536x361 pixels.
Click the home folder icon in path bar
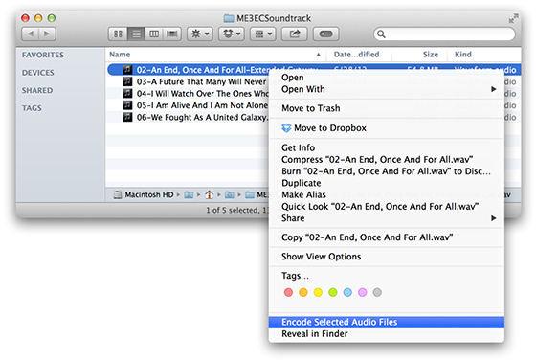pyautogui.click(x=210, y=194)
